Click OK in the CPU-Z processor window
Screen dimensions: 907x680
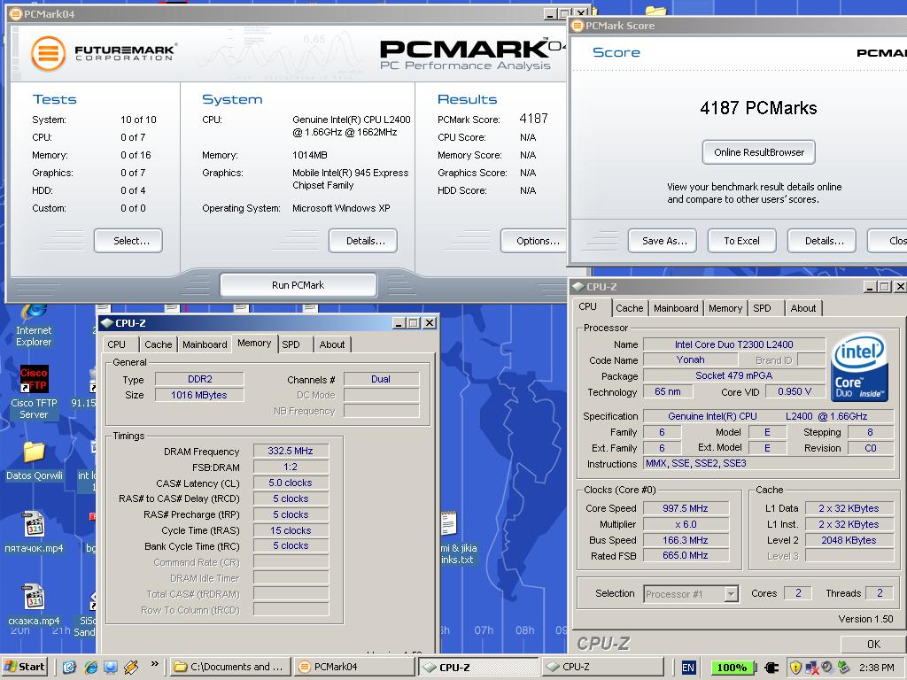click(x=873, y=644)
